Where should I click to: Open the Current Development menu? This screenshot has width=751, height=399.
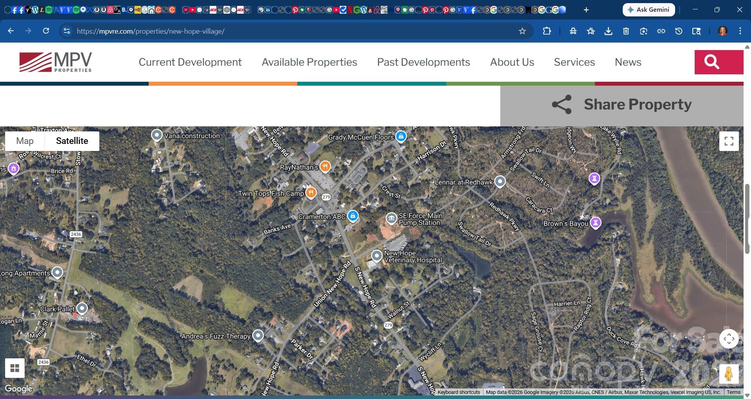(x=190, y=62)
